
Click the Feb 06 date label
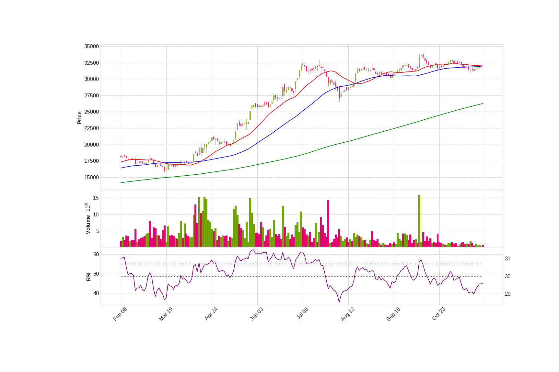120,314
